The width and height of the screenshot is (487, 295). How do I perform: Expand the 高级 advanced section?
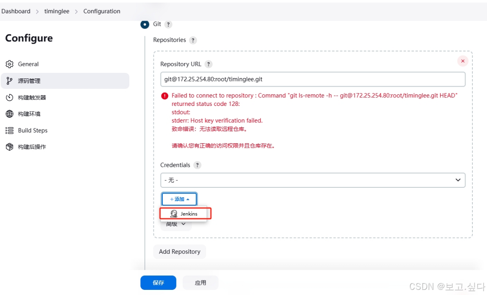(175, 224)
